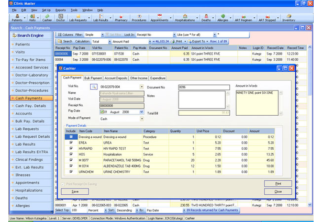The width and height of the screenshot is (322, 222).
Task: Open the File menu
Action: click(14, 10)
